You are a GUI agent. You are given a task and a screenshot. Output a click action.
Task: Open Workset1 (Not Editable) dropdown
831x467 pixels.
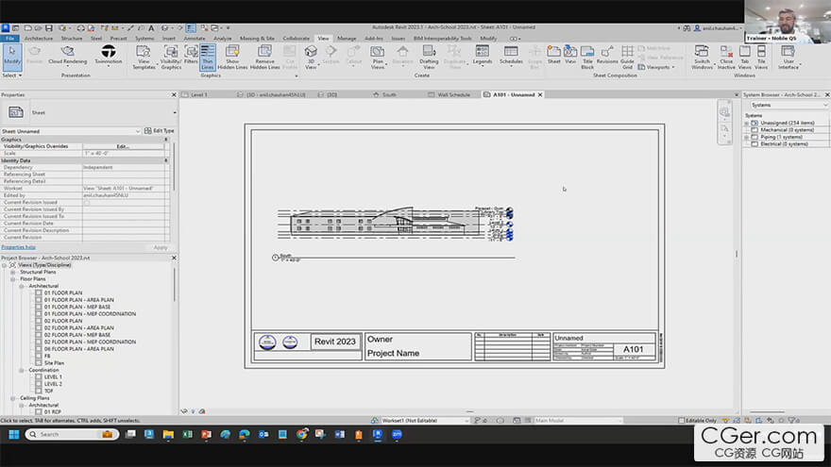pos(425,421)
